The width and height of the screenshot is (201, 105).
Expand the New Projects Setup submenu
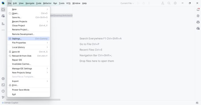coord(29,72)
